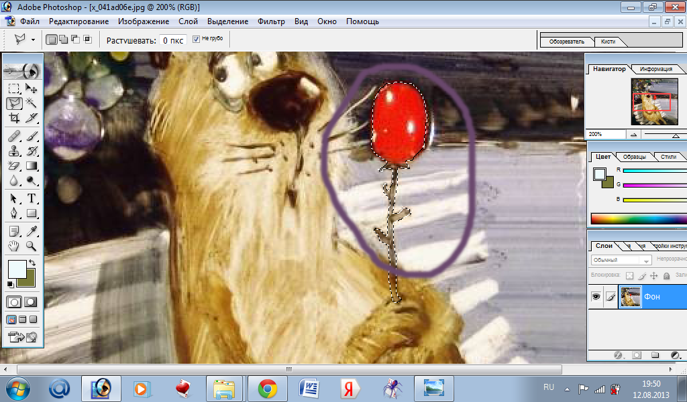Toggle the 'Не грубо' anti-alias checkbox
The image size is (687, 402).
(x=197, y=39)
